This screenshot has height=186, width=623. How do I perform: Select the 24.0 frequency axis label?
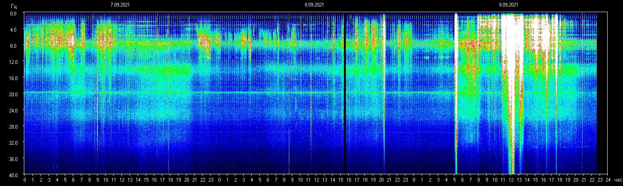(13, 110)
